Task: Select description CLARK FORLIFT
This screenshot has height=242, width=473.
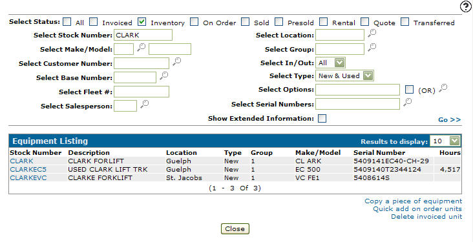Action: (96, 161)
